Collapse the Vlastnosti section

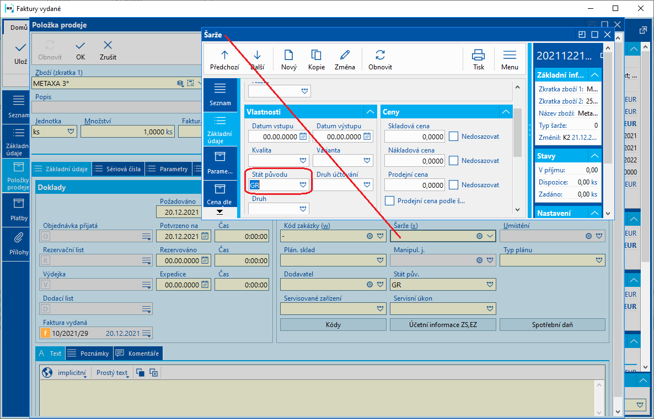click(370, 112)
